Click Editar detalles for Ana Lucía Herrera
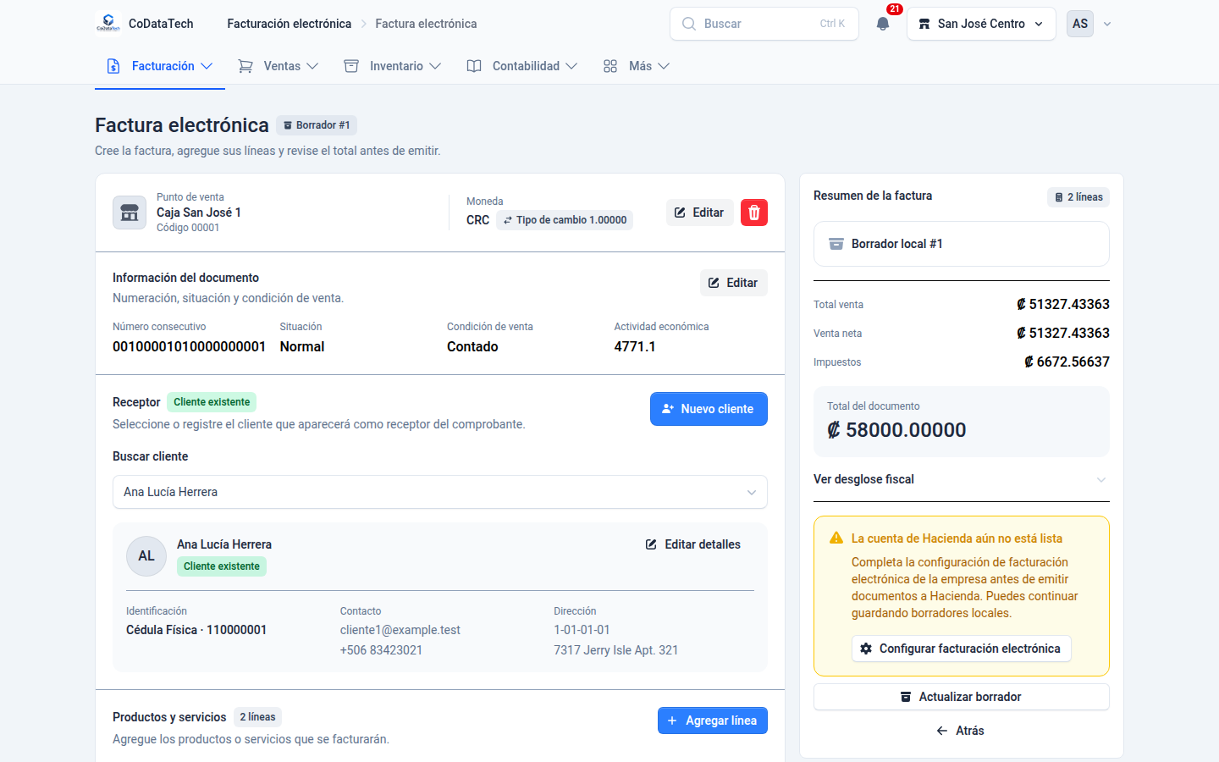The height and width of the screenshot is (762, 1219). point(693,544)
